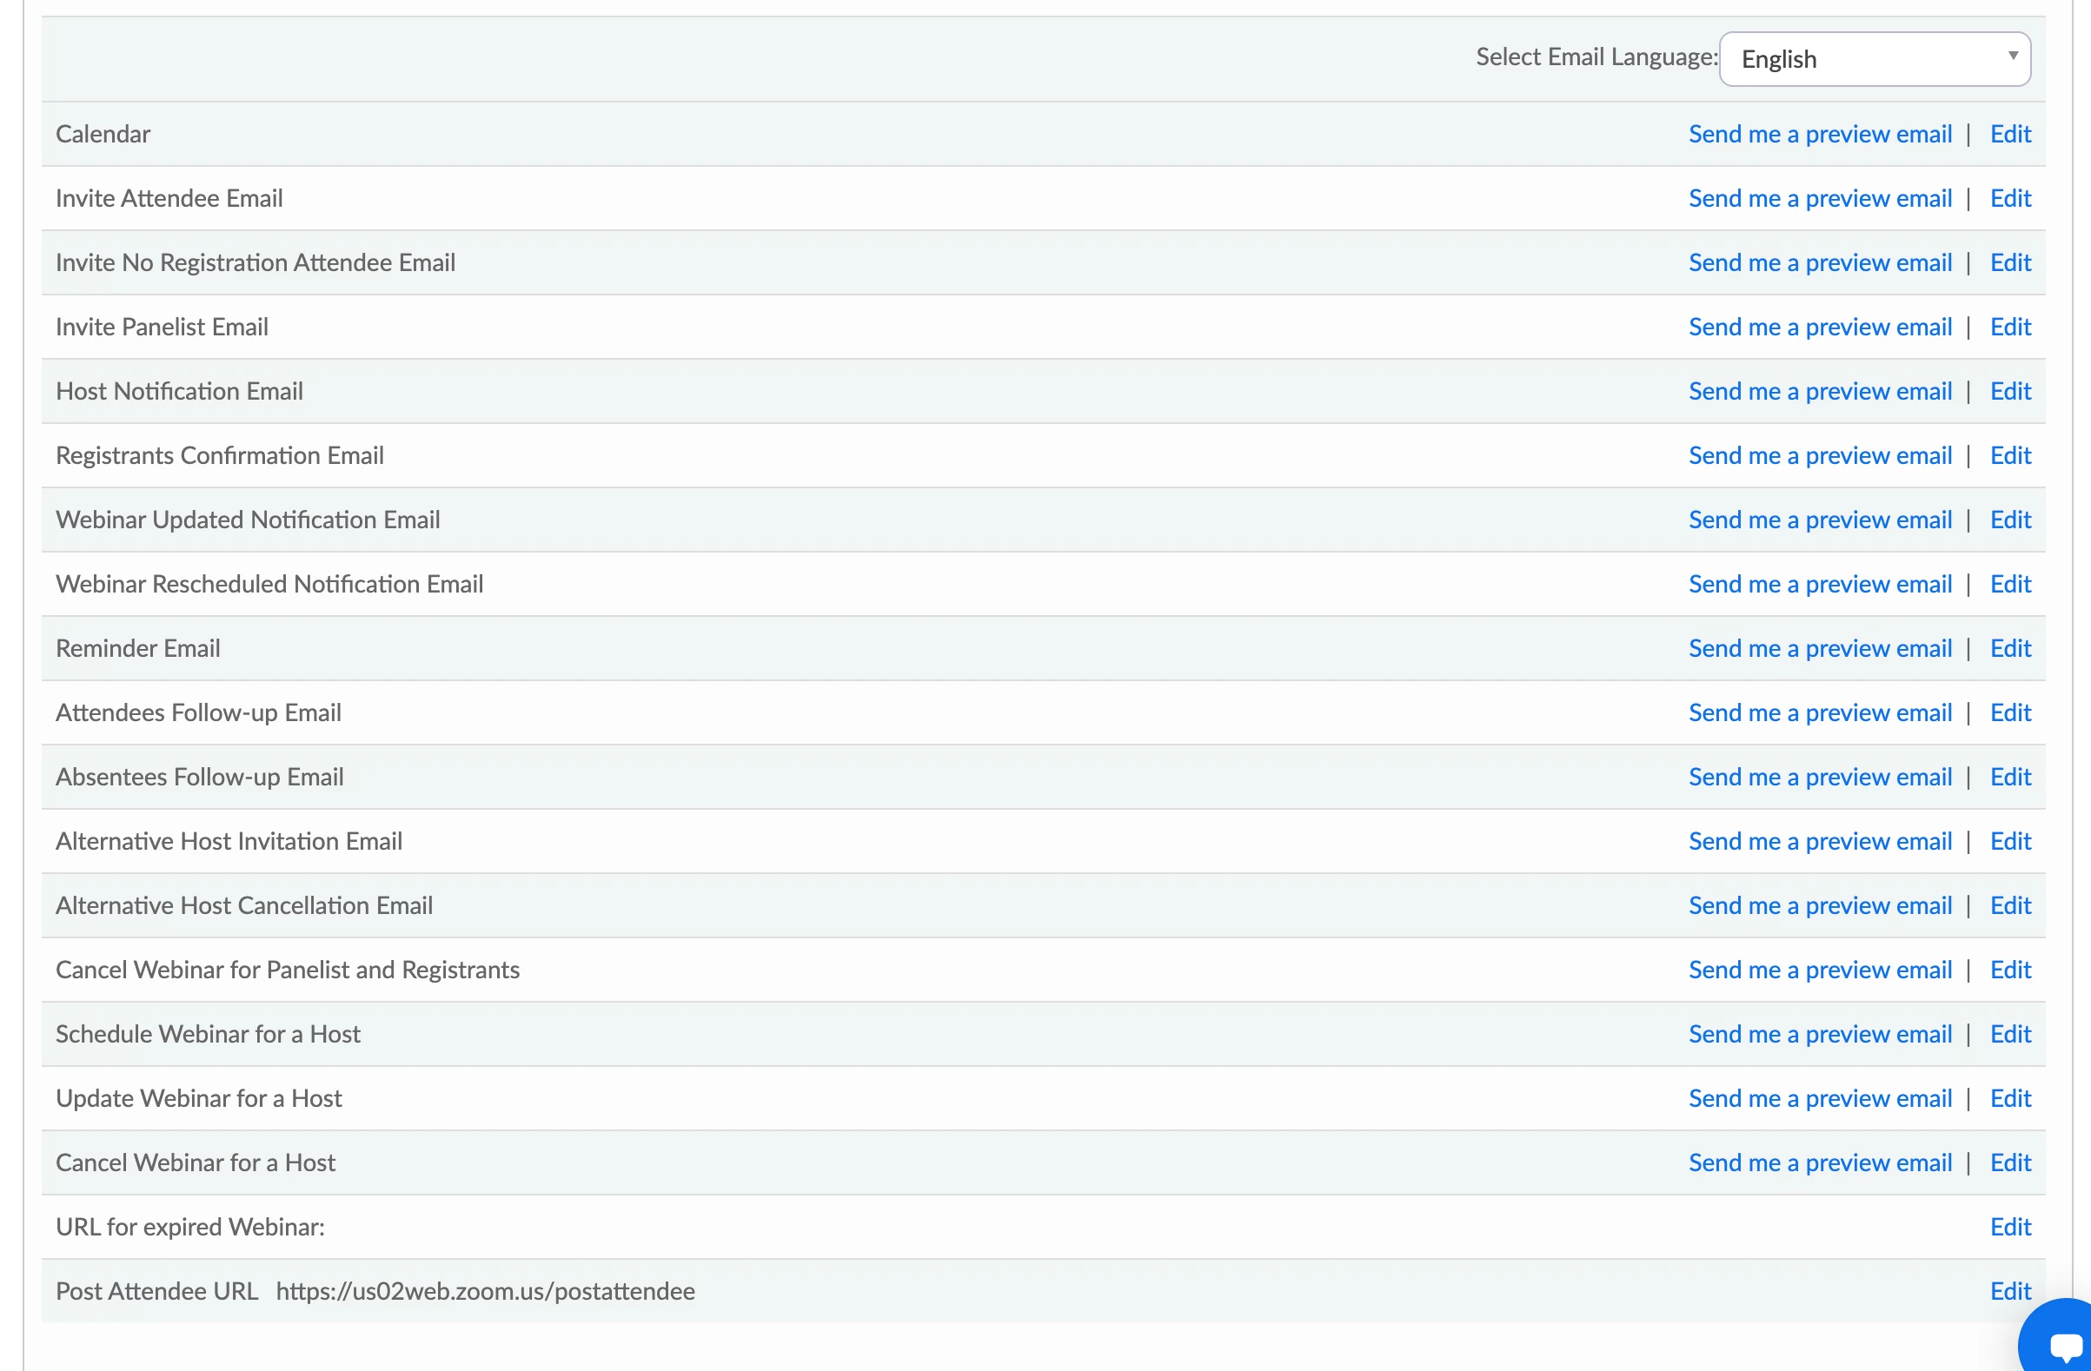
Task: Edit the Reminder Email template
Action: point(2009,648)
